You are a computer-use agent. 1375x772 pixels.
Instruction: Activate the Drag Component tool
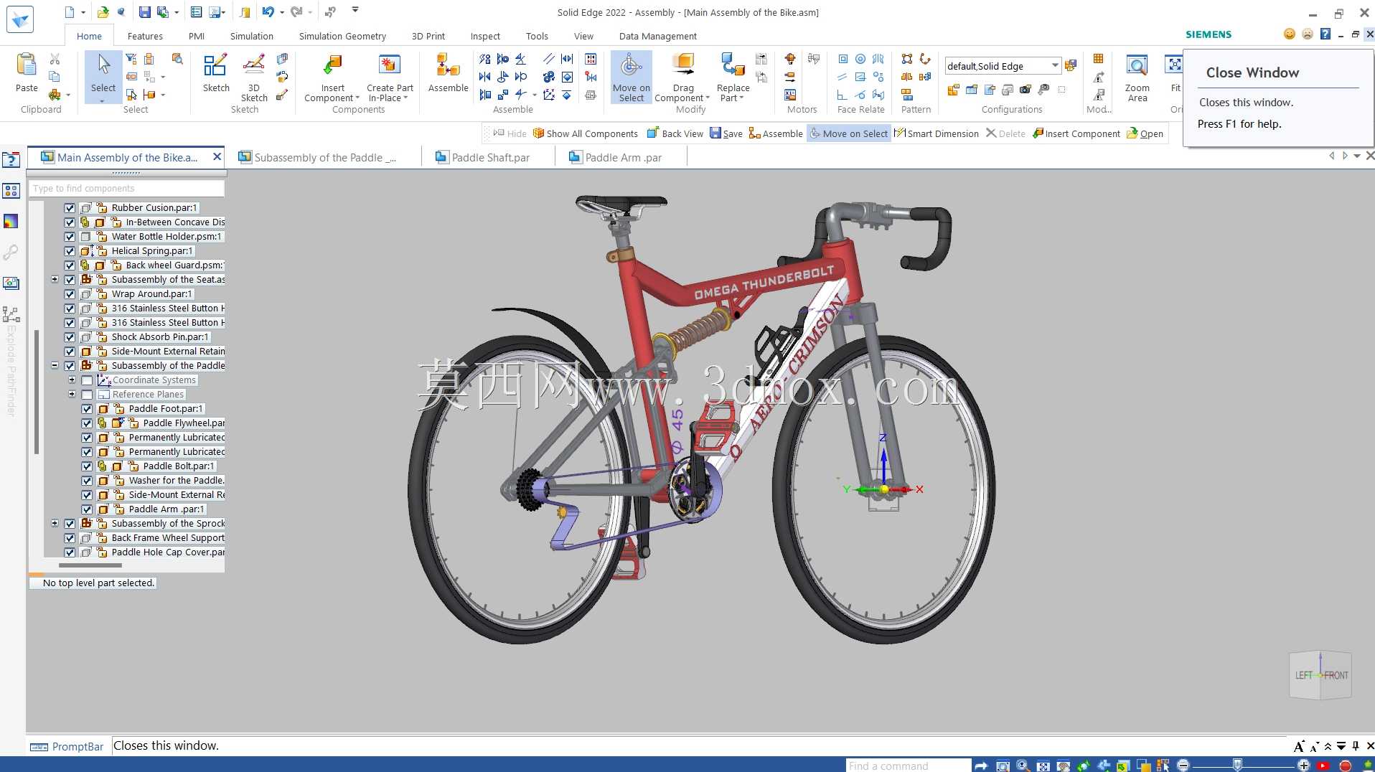[682, 77]
